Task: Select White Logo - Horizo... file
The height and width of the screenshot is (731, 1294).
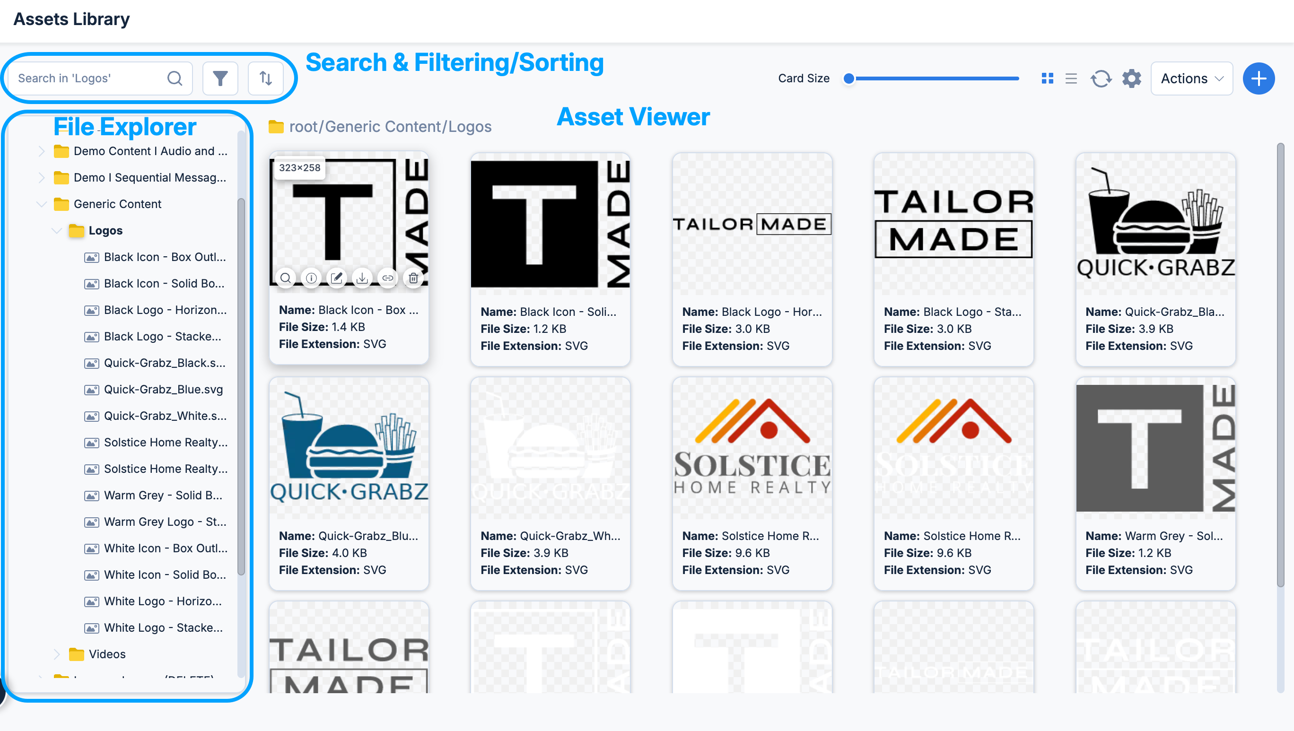Action: click(163, 601)
